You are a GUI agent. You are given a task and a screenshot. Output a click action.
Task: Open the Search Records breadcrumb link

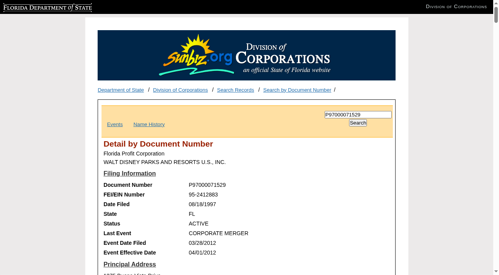(x=236, y=90)
